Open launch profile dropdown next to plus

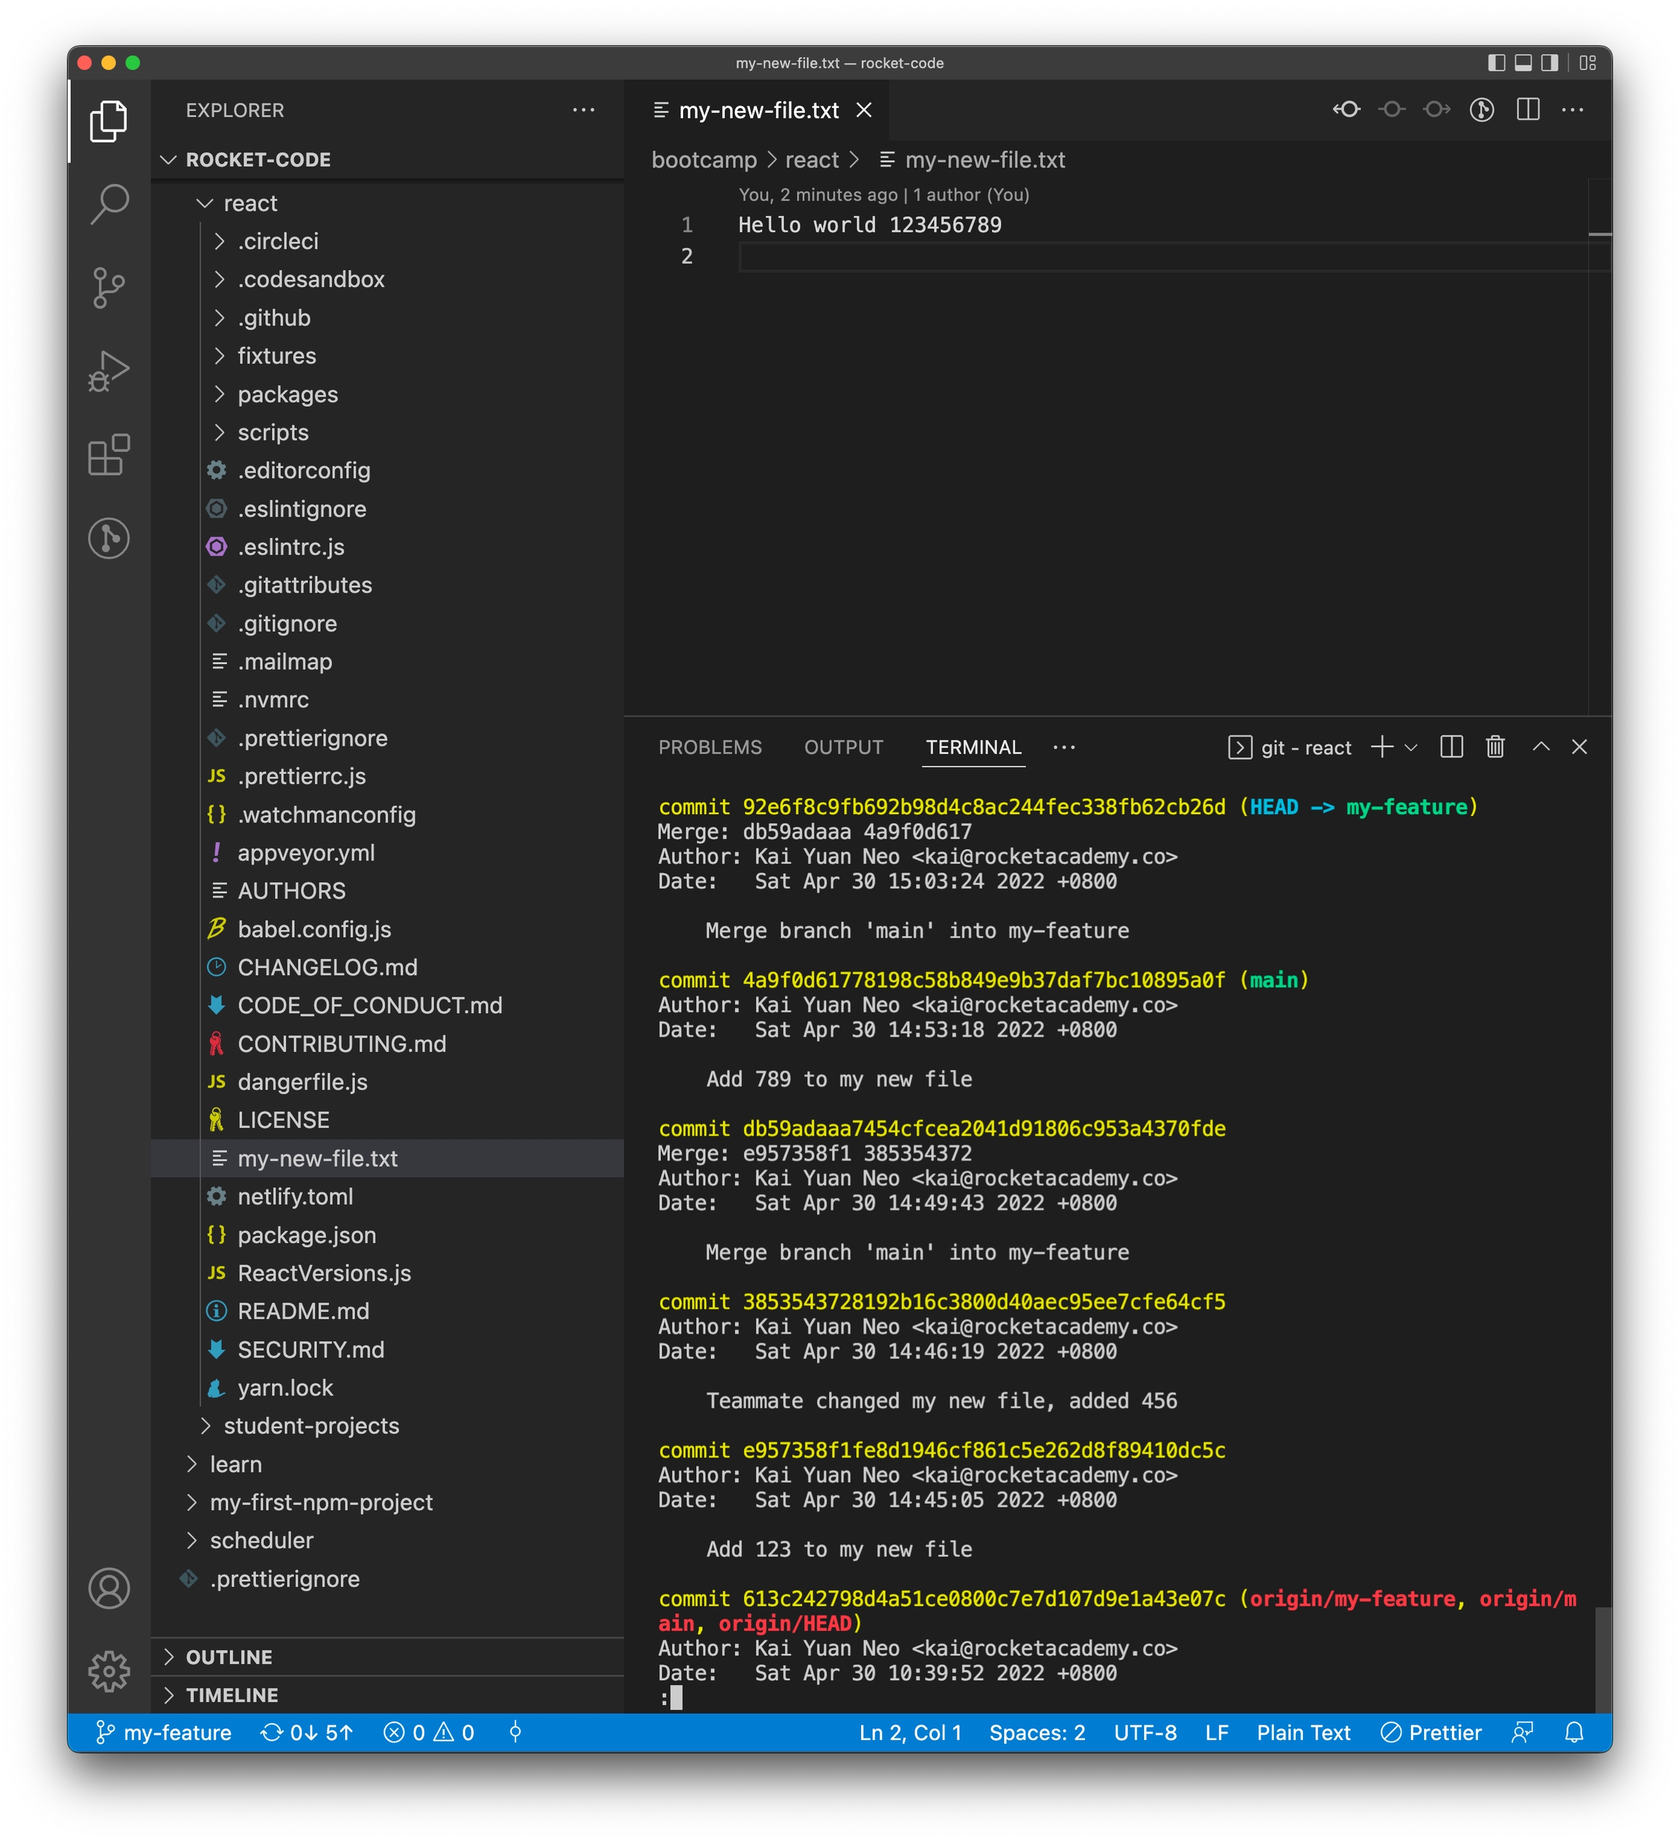[x=1410, y=747]
